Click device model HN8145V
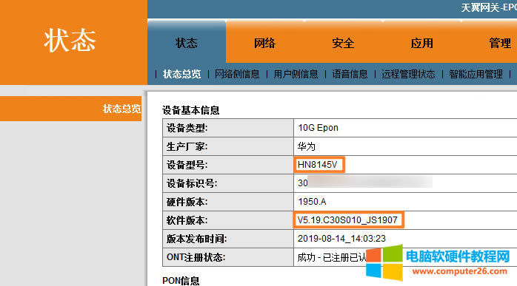The image size is (517, 286). pyautogui.click(x=318, y=165)
